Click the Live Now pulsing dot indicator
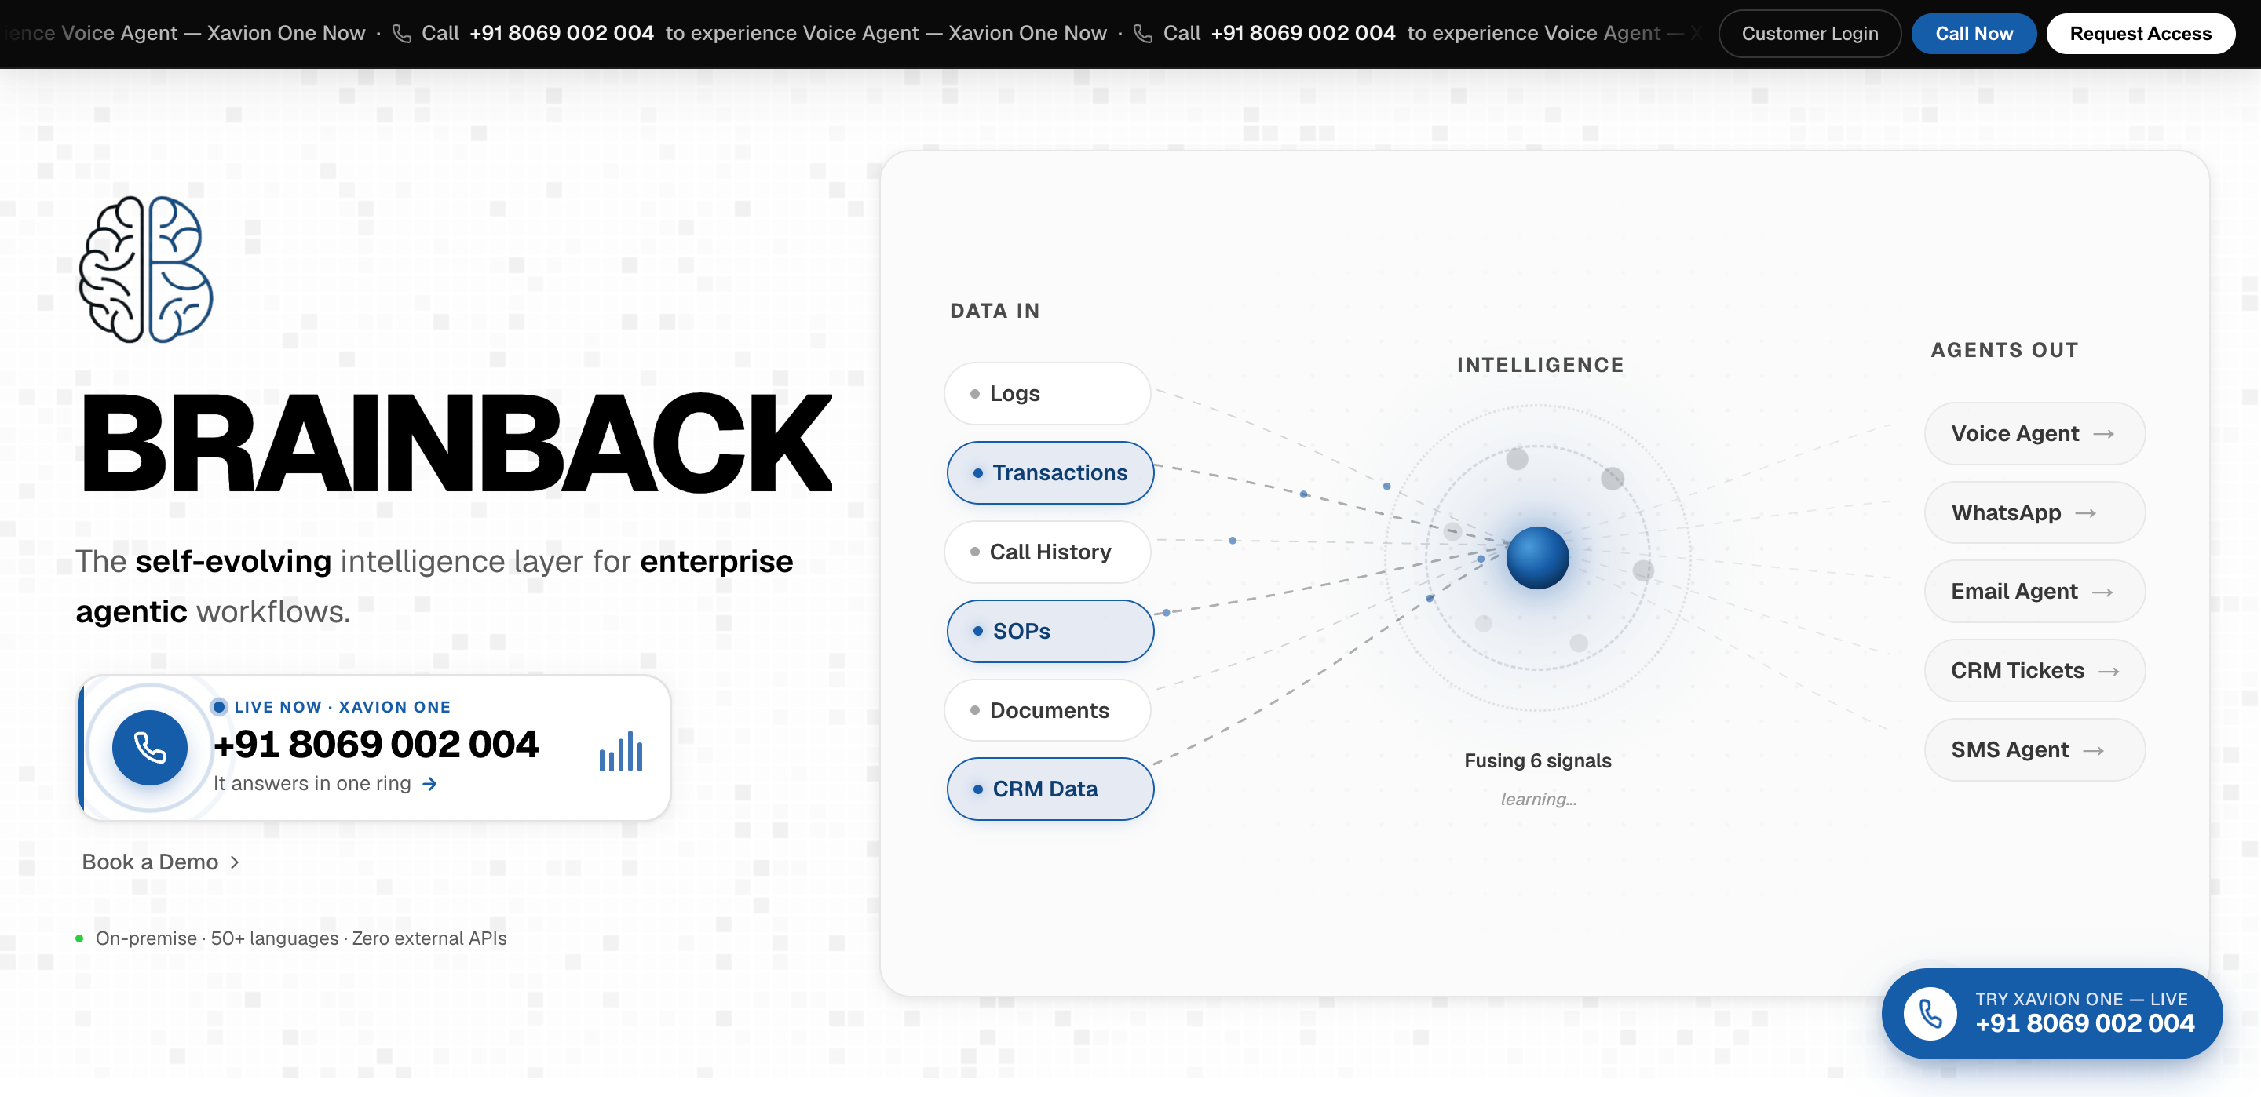This screenshot has width=2261, height=1097. [x=220, y=706]
